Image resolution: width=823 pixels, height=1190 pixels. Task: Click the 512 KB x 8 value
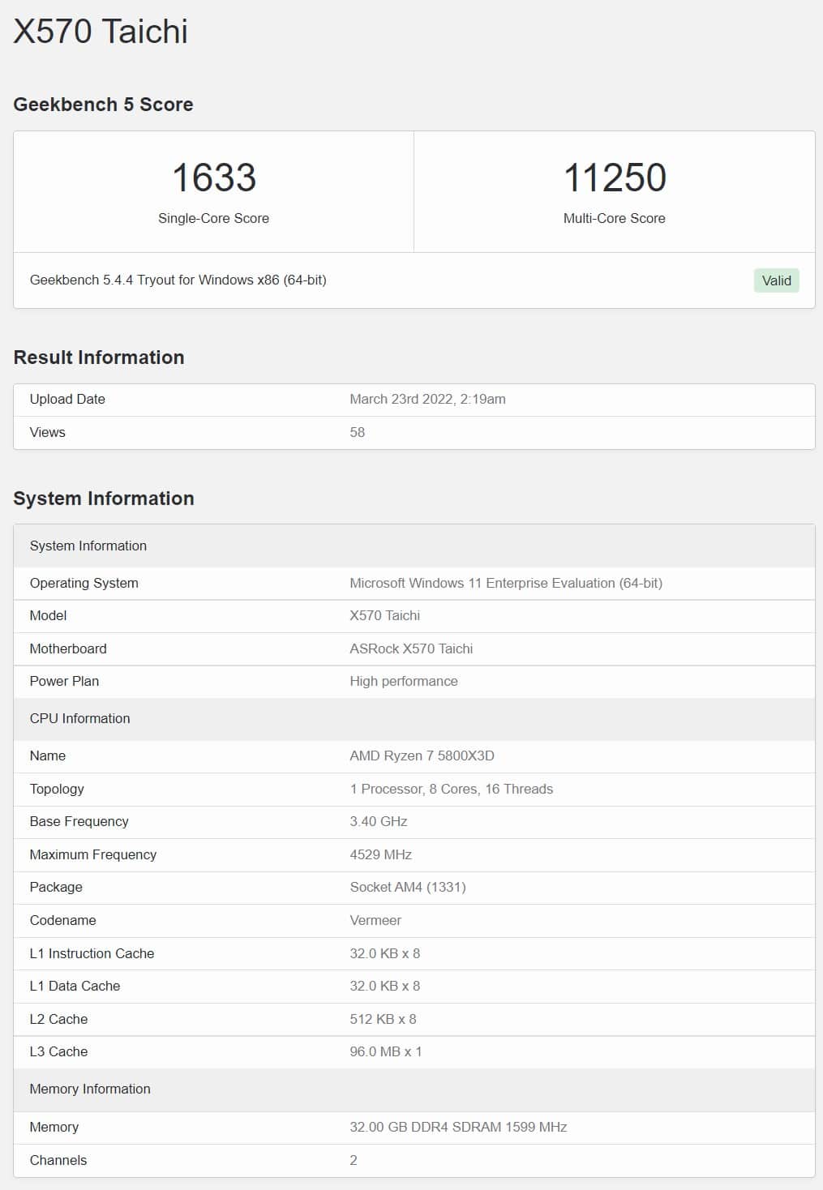383,1019
